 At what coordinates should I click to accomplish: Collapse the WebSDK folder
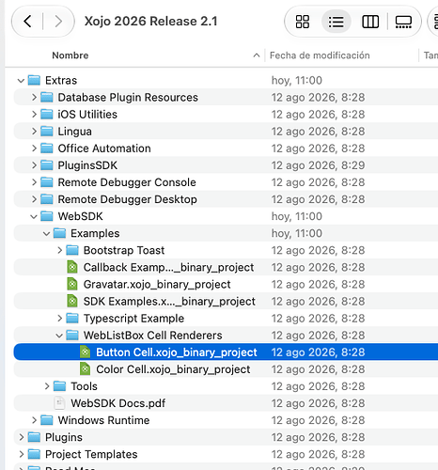click(34, 216)
